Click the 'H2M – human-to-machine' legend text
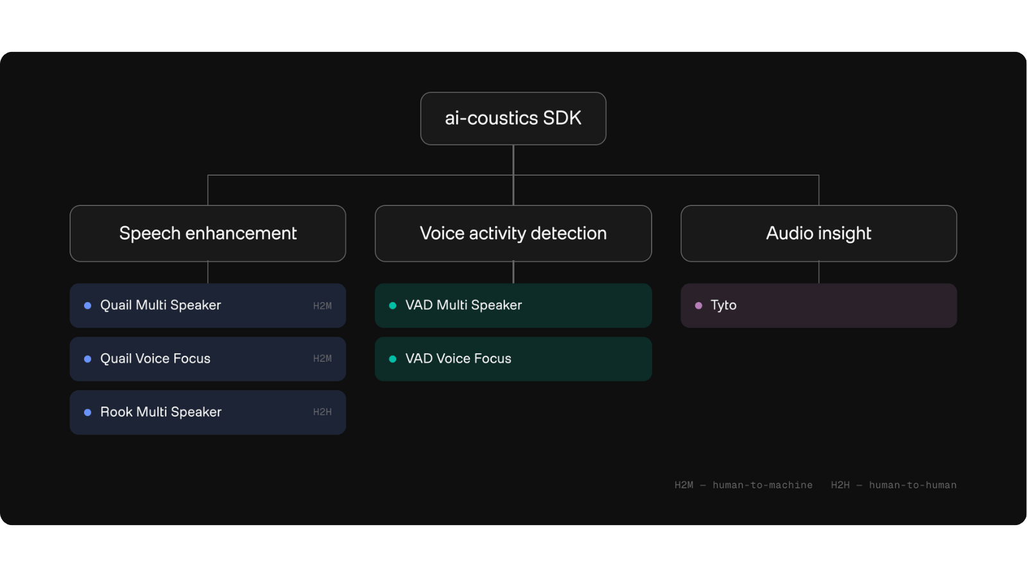1027x577 pixels. [x=743, y=485]
